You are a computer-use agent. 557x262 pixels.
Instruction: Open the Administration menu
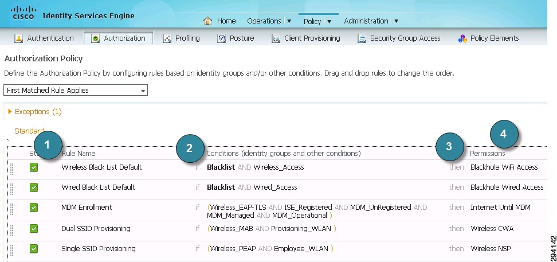[366, 21]
